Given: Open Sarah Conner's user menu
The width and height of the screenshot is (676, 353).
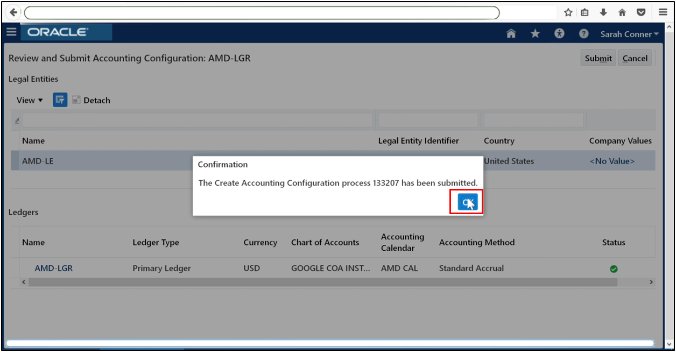Looking at the screenshot, I should pyautogui.click(x=629, y=33).
